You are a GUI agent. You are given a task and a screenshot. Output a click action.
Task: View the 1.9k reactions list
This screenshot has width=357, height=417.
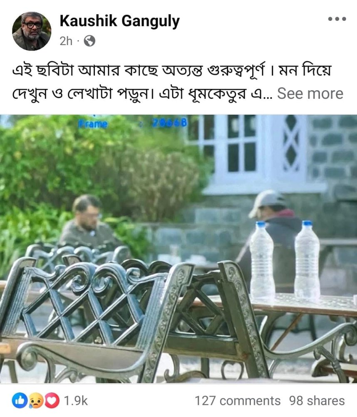[x=76, y=400]
